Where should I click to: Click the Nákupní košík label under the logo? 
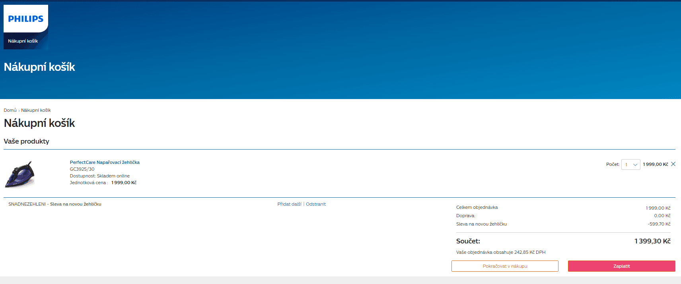[x=23, y=41]
